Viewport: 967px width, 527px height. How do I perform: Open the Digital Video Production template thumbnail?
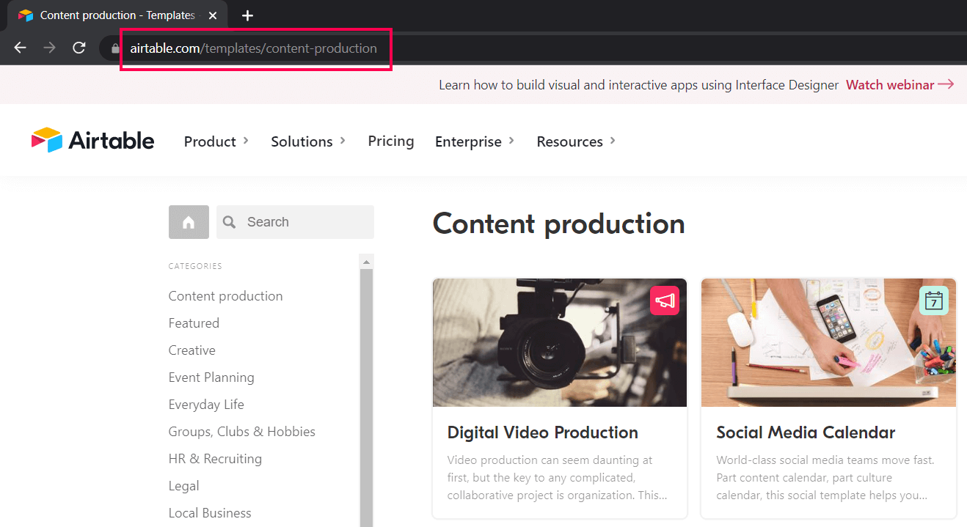point(559,342)
